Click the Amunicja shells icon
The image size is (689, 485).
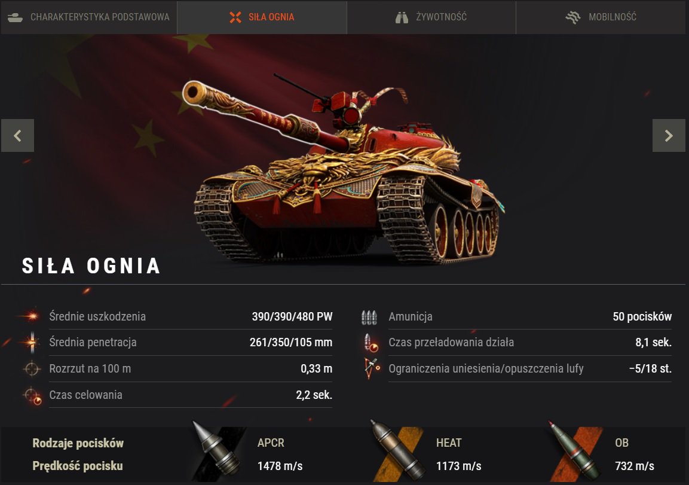[x=369, y=317]
